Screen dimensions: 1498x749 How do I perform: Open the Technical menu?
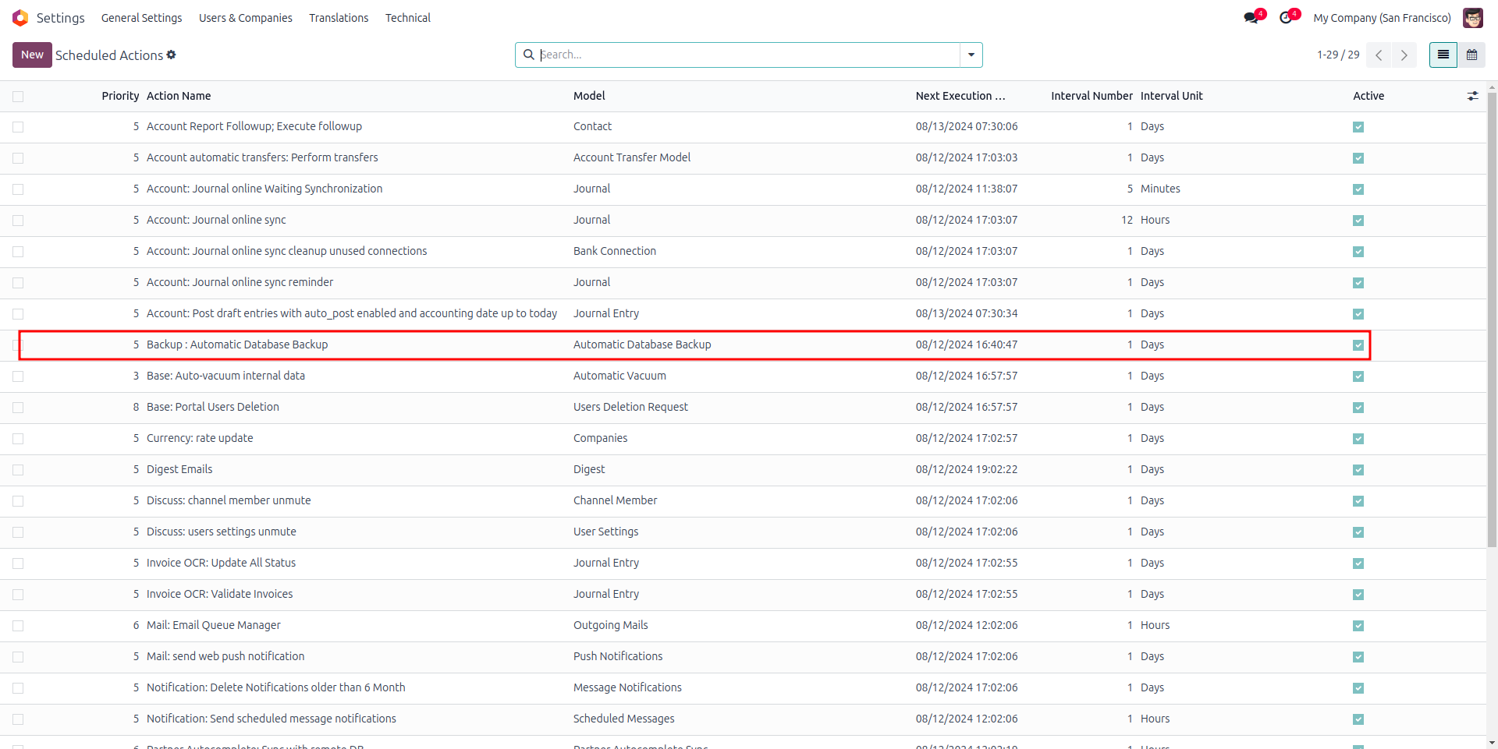coord(407,18)
